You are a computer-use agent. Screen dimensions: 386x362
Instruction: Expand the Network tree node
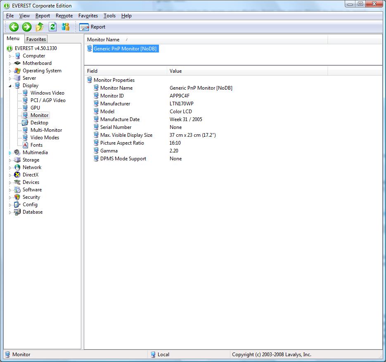pyautogui.click(x=10, y=168)
